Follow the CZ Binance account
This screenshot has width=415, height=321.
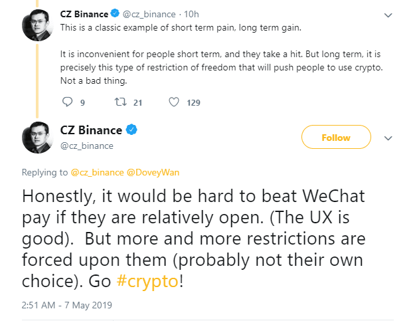[x=335, y=138]
